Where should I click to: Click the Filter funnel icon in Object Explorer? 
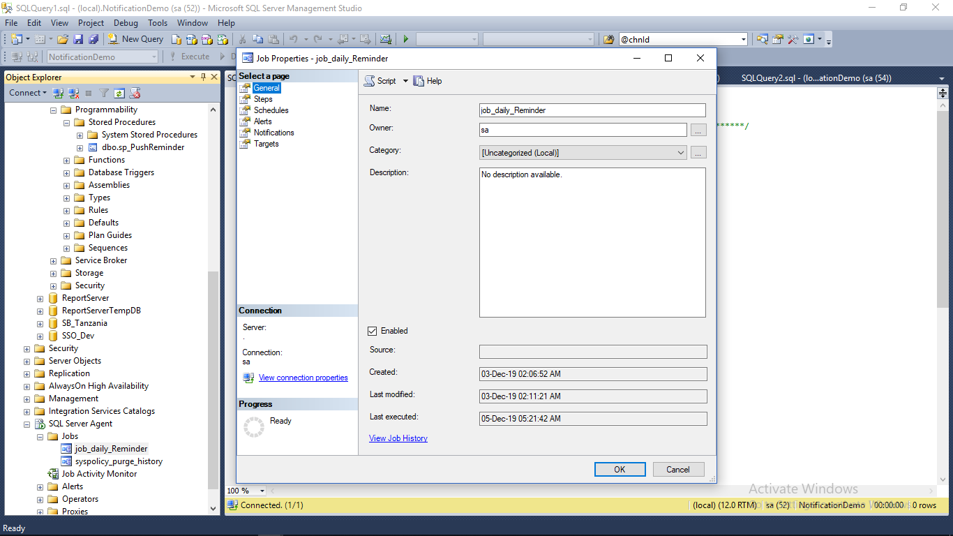(104, 92)
